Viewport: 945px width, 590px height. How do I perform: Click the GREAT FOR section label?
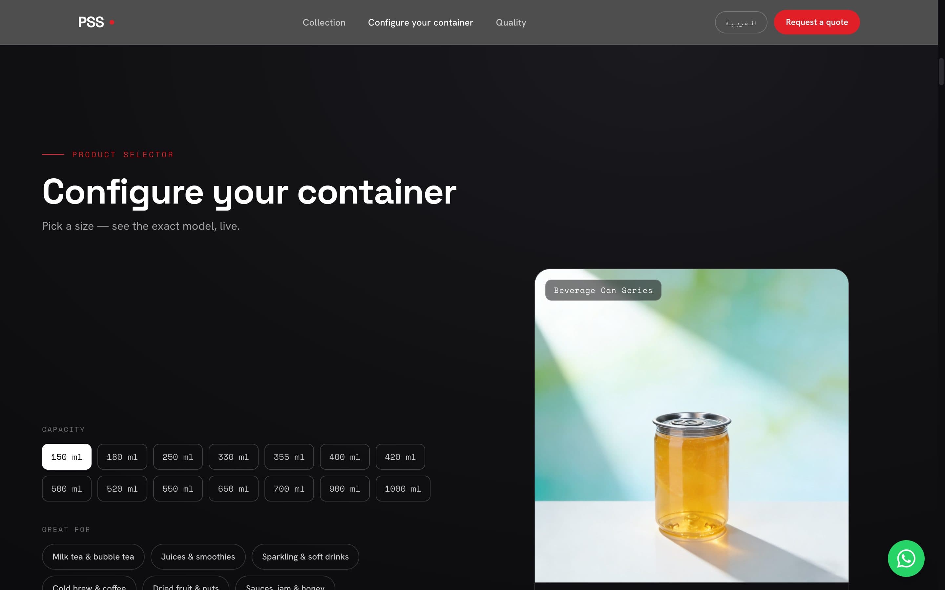pyautogui.click(x=66, y=529)
